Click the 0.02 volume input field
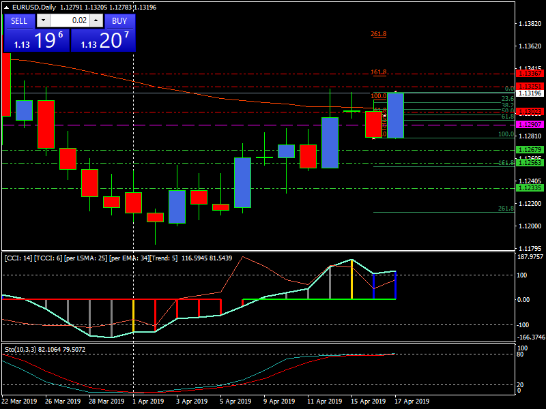This screenshot has width=546, height=409. (x=69, y=21)
